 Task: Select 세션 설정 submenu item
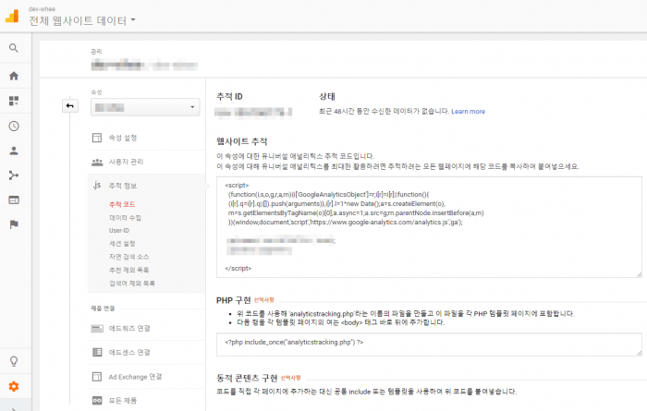pyautogui.click(x=122, y=244)
